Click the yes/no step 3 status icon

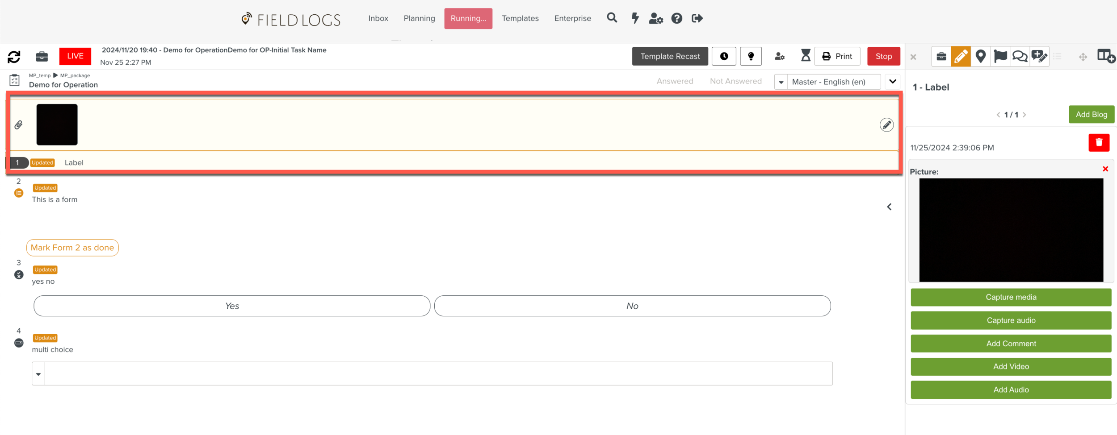point(19,275)
